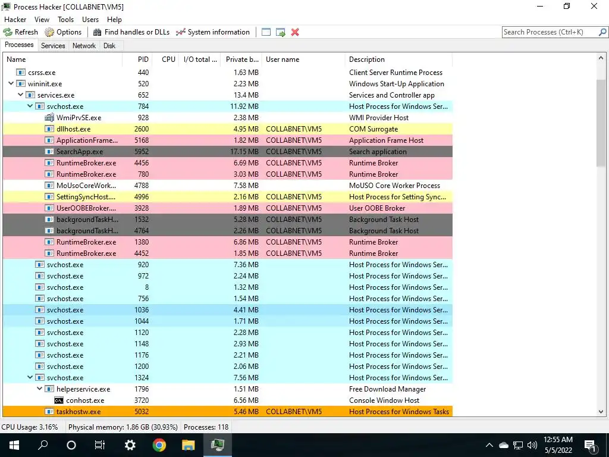Click the Refresh toolbar button
This screenshot has width=609, height=457.
[x=21, y=32]
